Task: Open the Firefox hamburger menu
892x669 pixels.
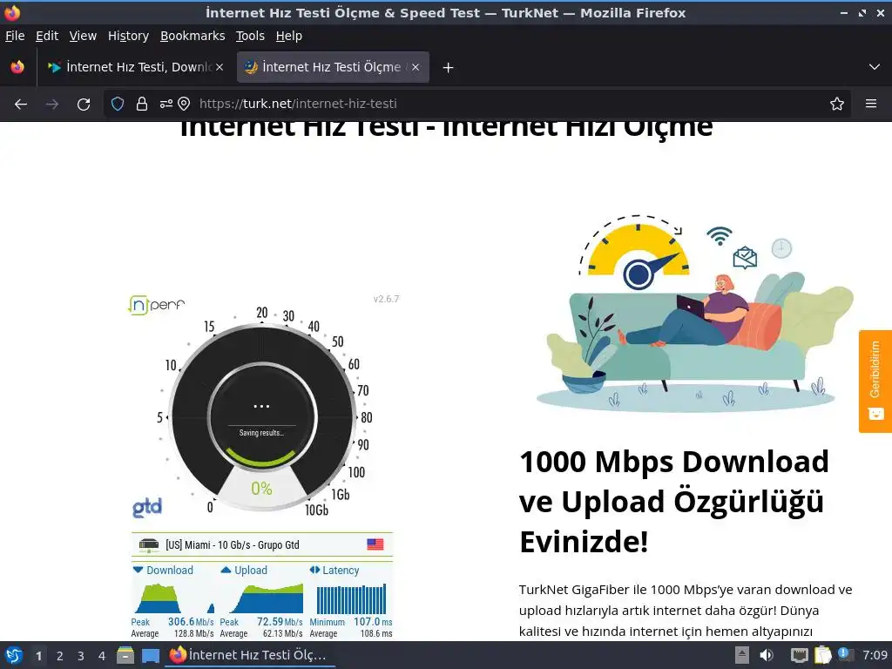Action: (x=871, y=104)
